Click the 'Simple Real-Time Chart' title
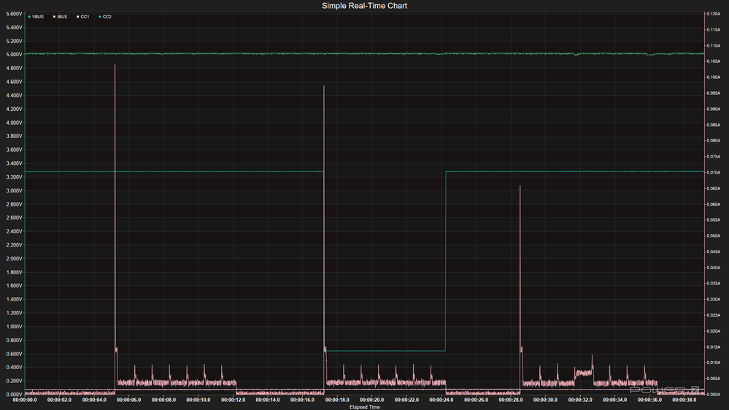Screen dimensions: 729x410 point(365,6)
